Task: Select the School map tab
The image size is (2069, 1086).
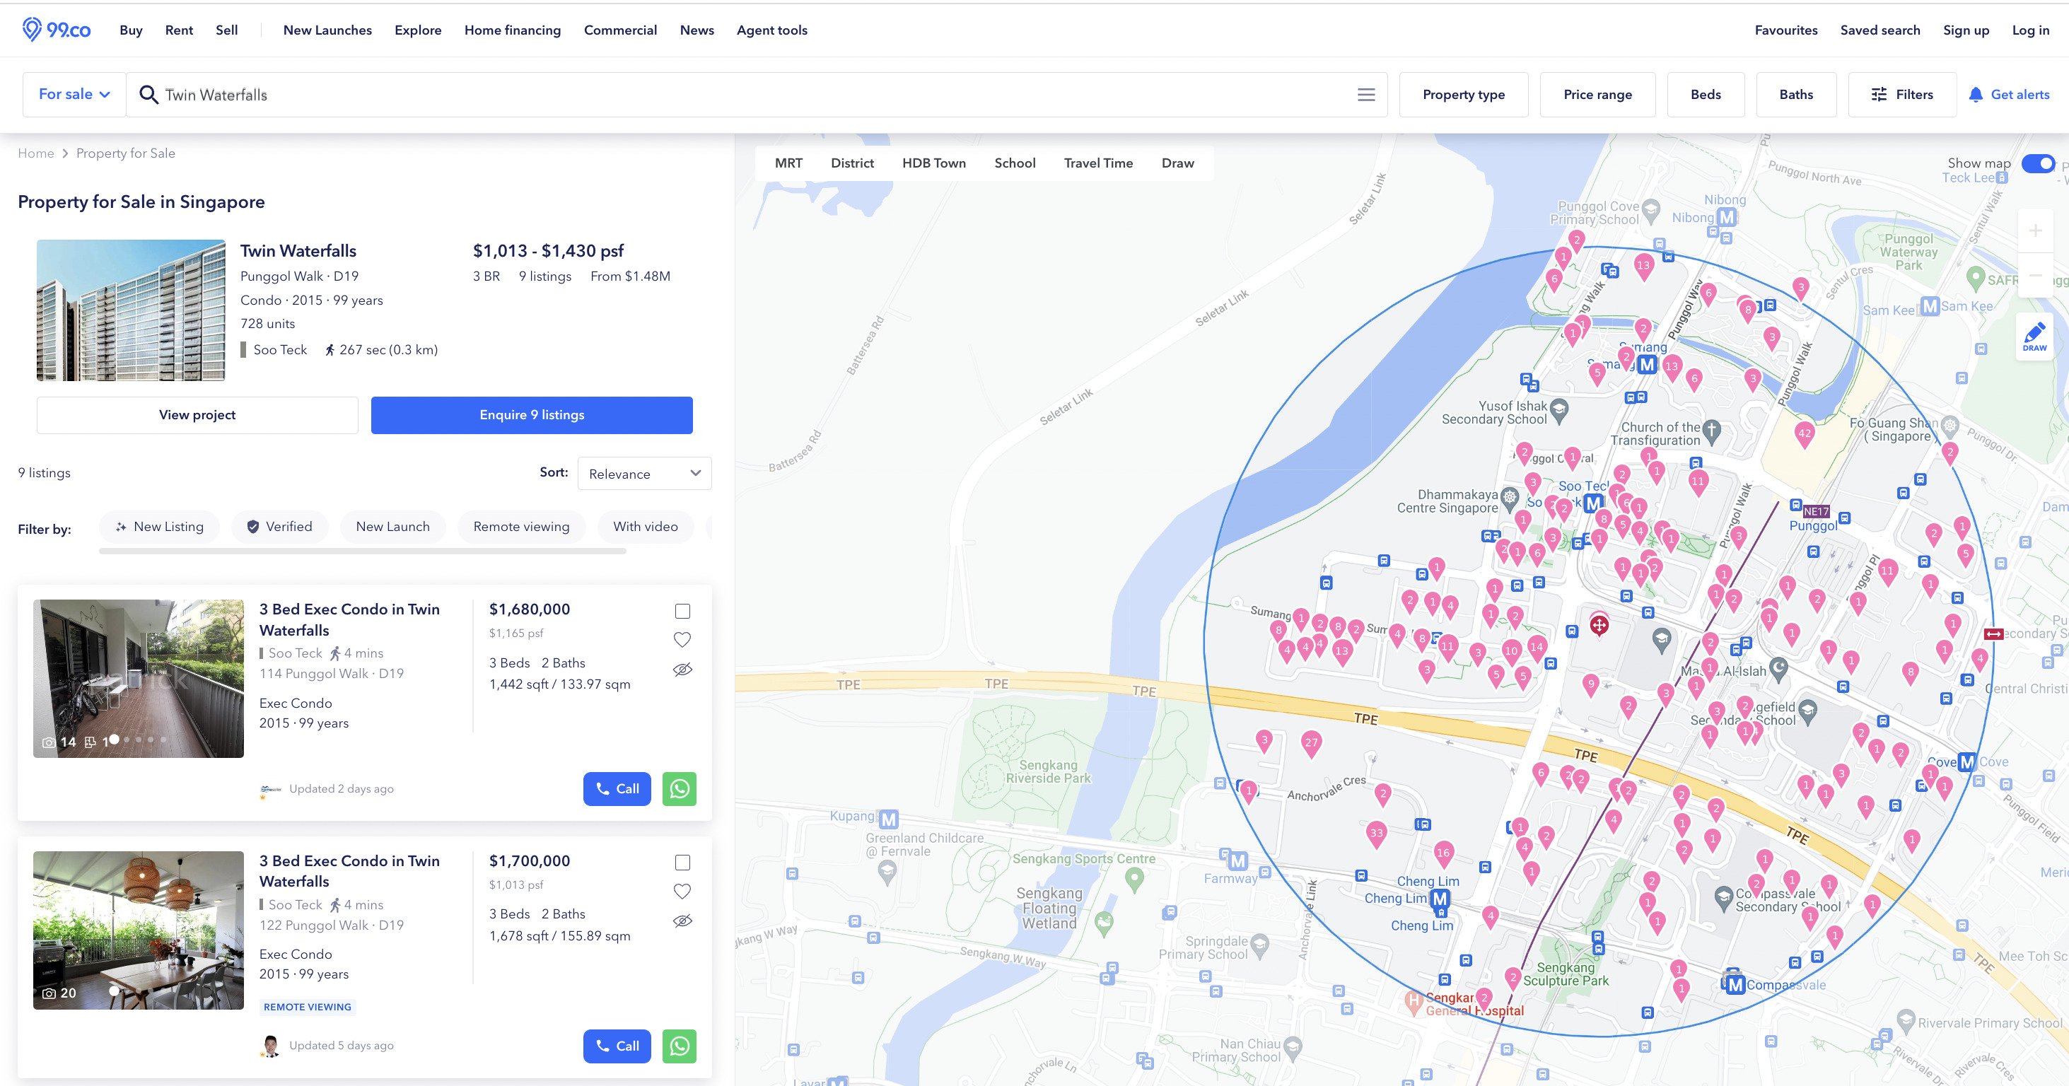Action: 1015,163
